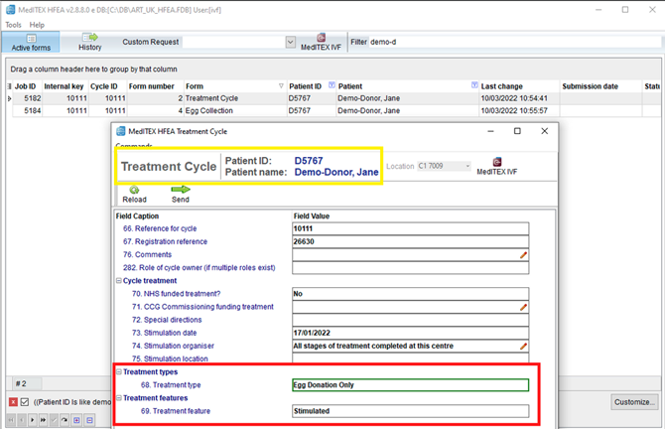Click the 66. Reference for cycle caption

pos(160,228)
